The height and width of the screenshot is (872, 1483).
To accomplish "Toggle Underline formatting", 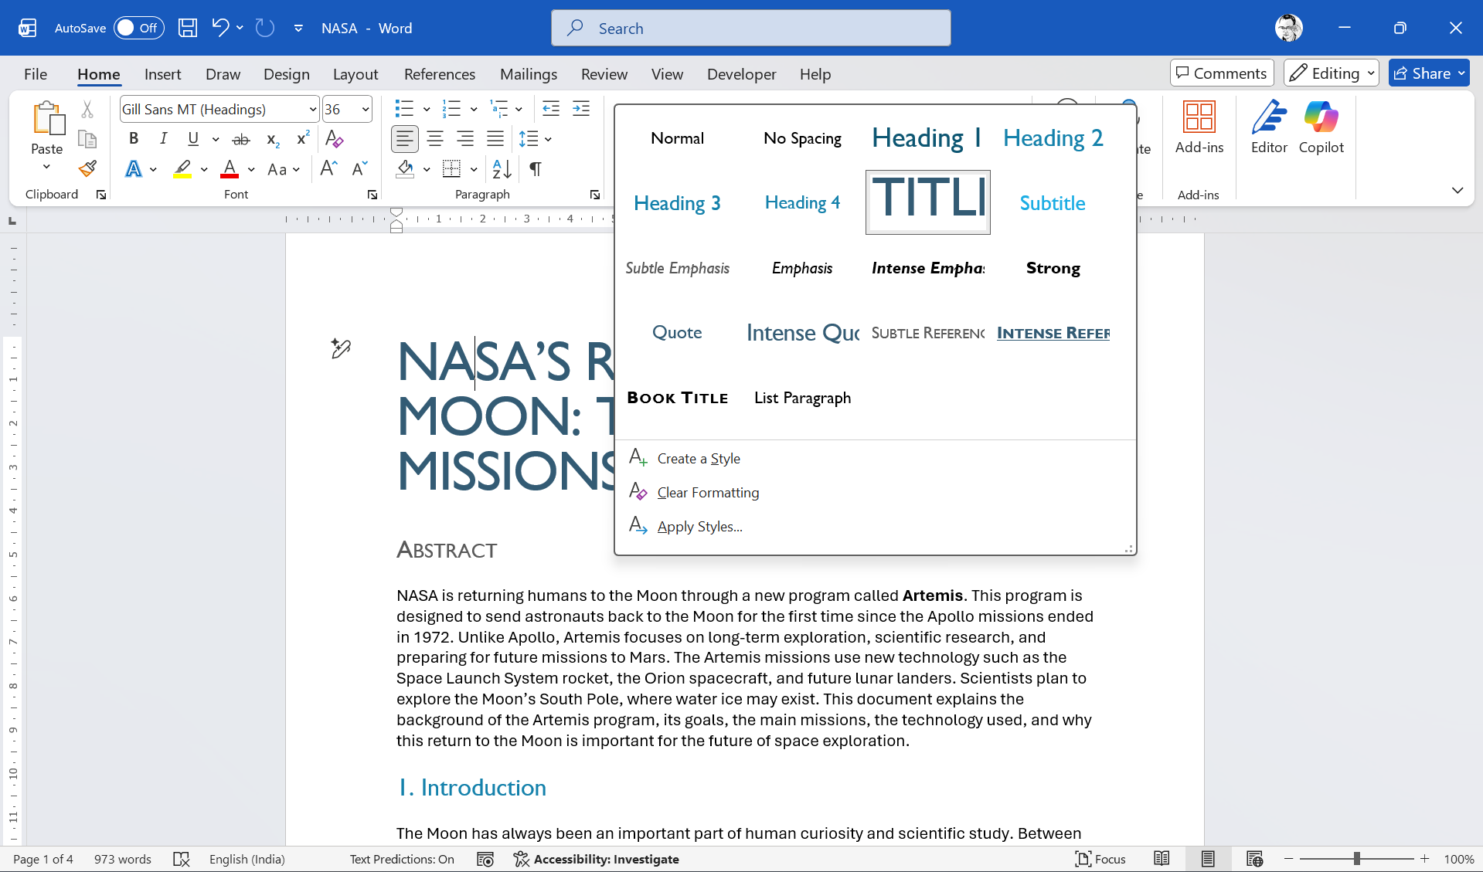I will pos(193,139).
